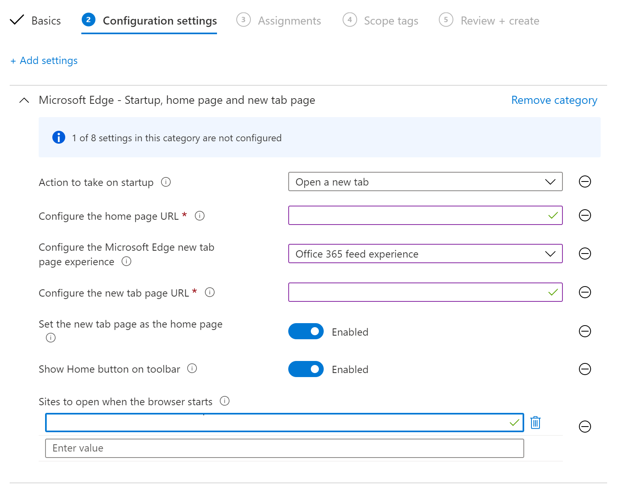Click the first startup site value field
This screenshot has width=618, height=499.
(285, 423)
